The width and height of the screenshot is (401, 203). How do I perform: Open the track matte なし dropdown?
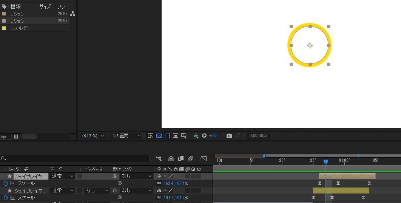coord(97,191)
